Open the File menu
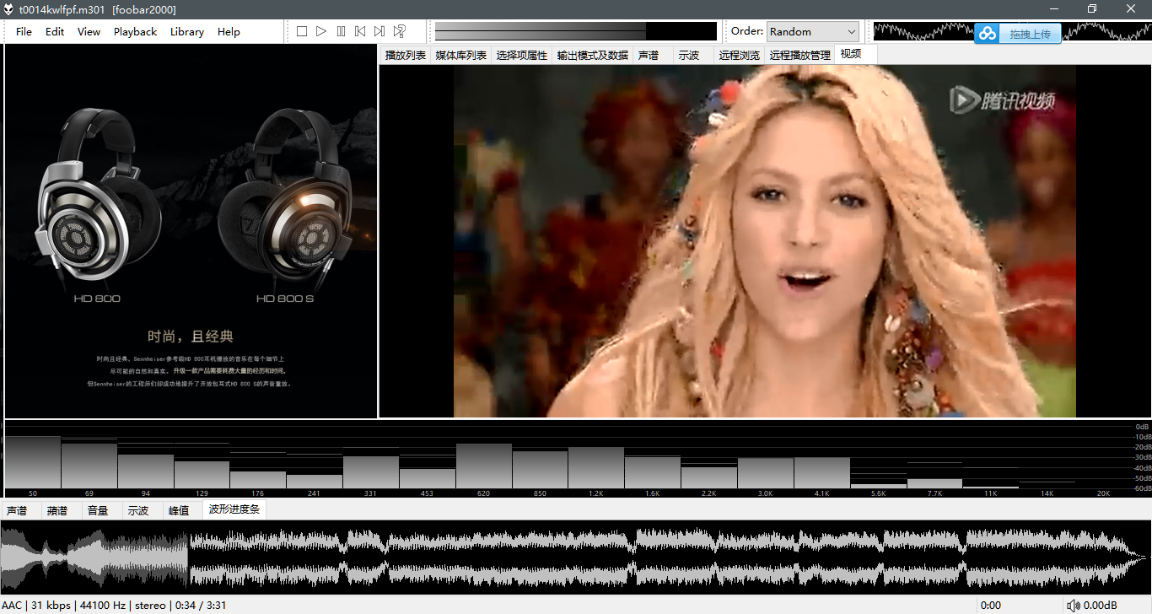This screenshot has height=614, width=1152. (x=24, y=31)
